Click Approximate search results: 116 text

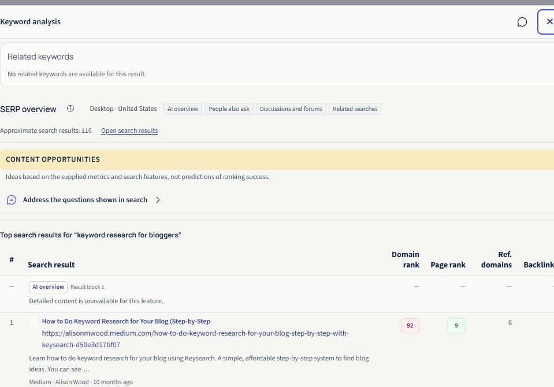click(46, 131)
